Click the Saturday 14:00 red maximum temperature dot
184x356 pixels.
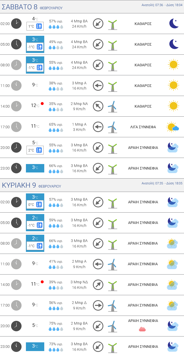click(x=42, y=104)
